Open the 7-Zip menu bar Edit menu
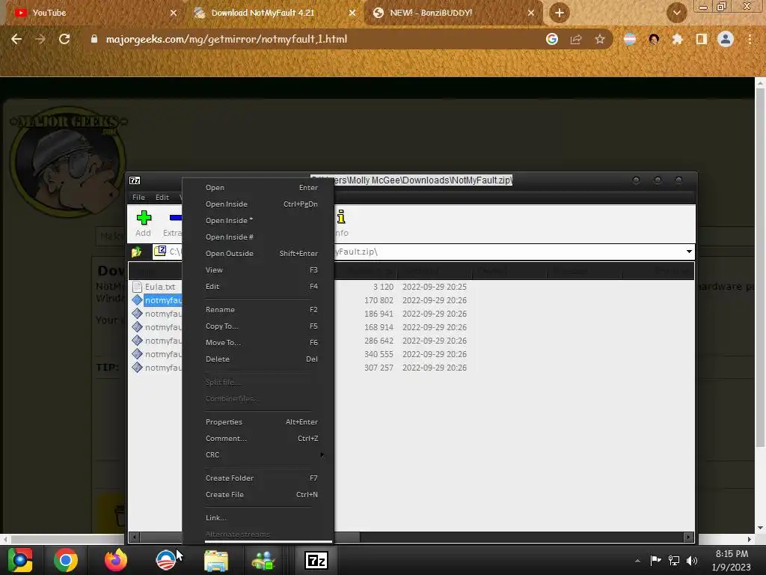 point(162,198)
